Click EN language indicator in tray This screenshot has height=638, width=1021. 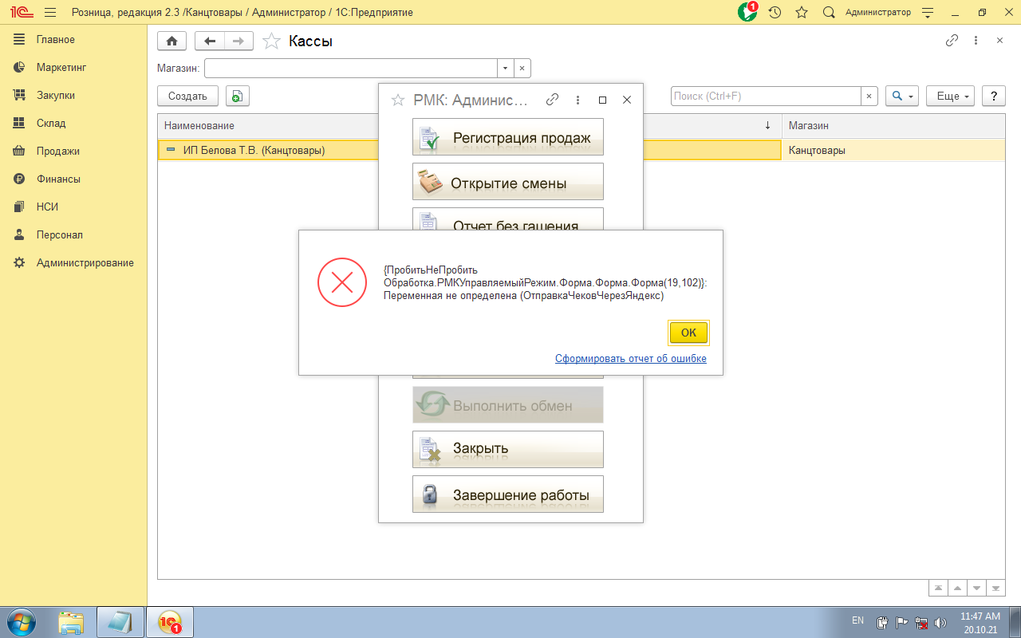click(857, 620)
